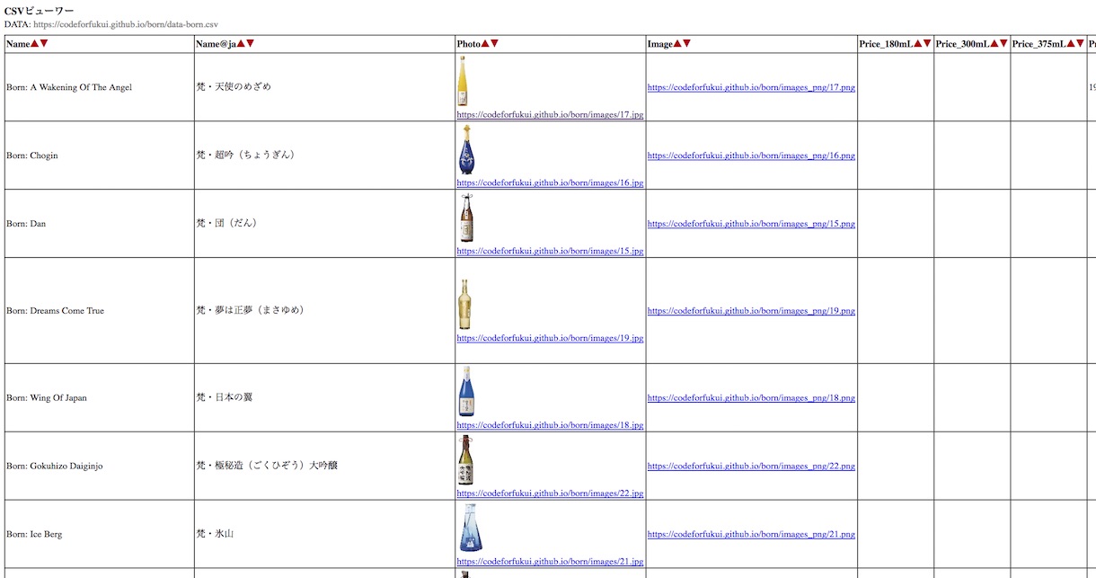Viewport: 1096px width, 578px height.
Task: Sort Name column ascending with up arrow
Action: (34, 44)
